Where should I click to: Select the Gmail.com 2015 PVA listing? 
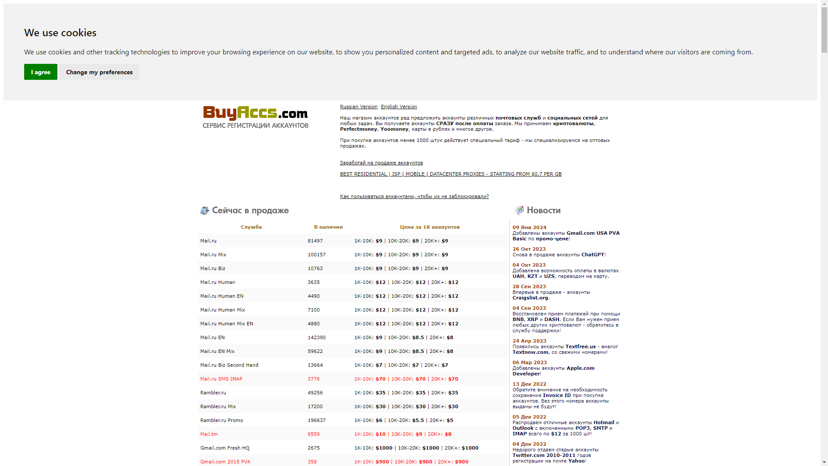tap(225, 462)
